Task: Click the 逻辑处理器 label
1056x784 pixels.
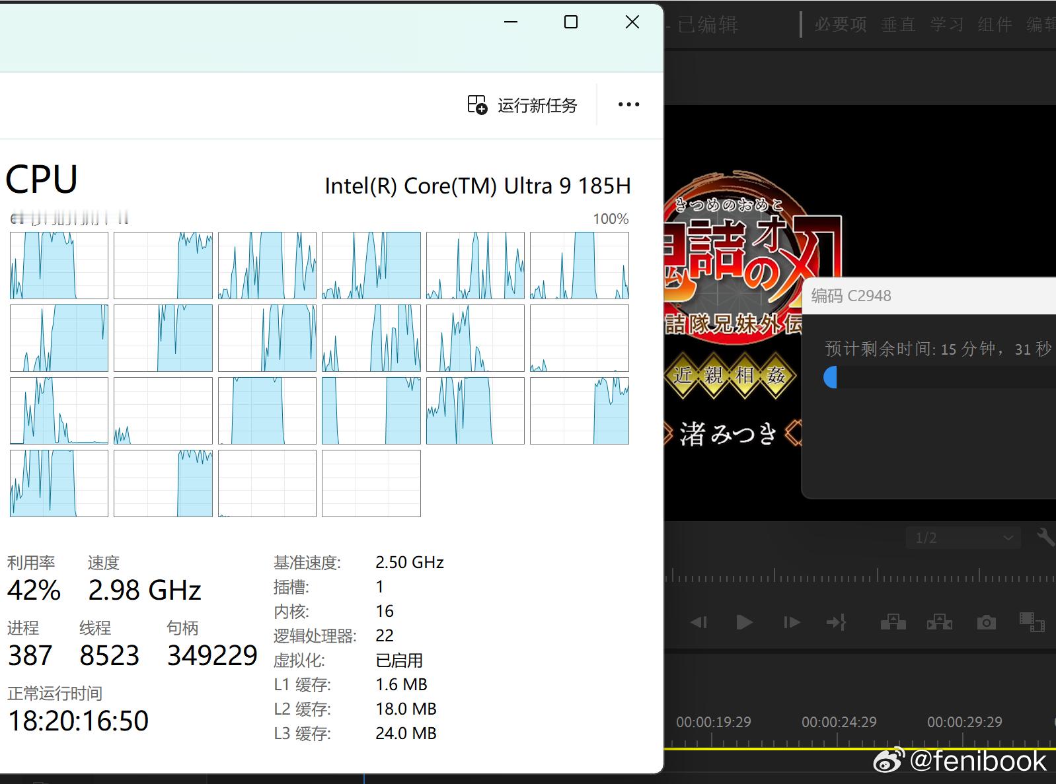Action: [x=315, y=636]
